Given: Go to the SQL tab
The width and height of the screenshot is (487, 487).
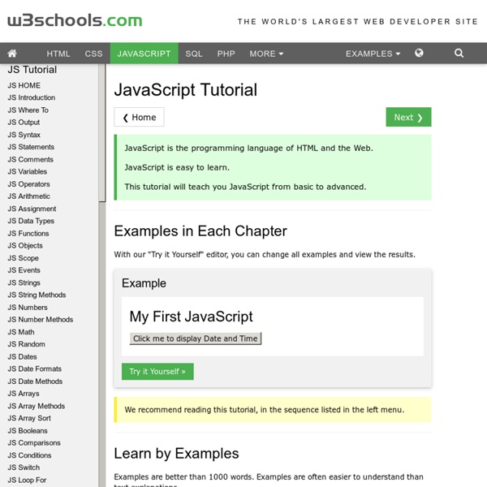Looking at the screenshot, I should (194, 54).
